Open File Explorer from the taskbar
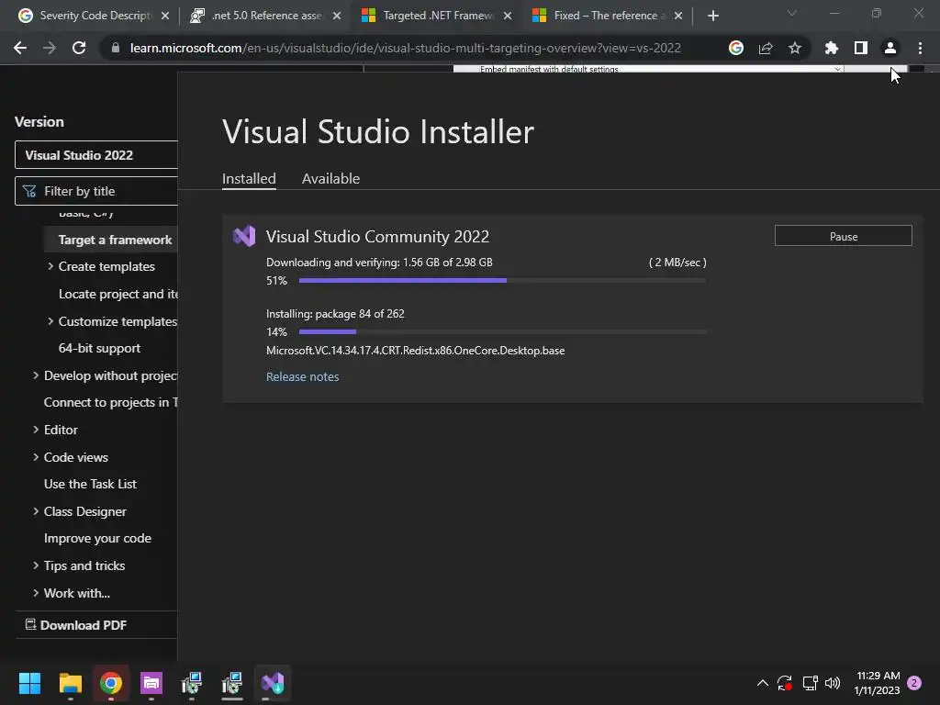The height and width of the screenshot is (705, 940). click(70, 683)
